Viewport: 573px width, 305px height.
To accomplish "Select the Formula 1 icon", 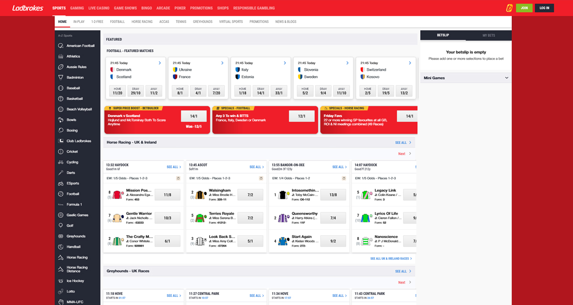I will (61, 204).
